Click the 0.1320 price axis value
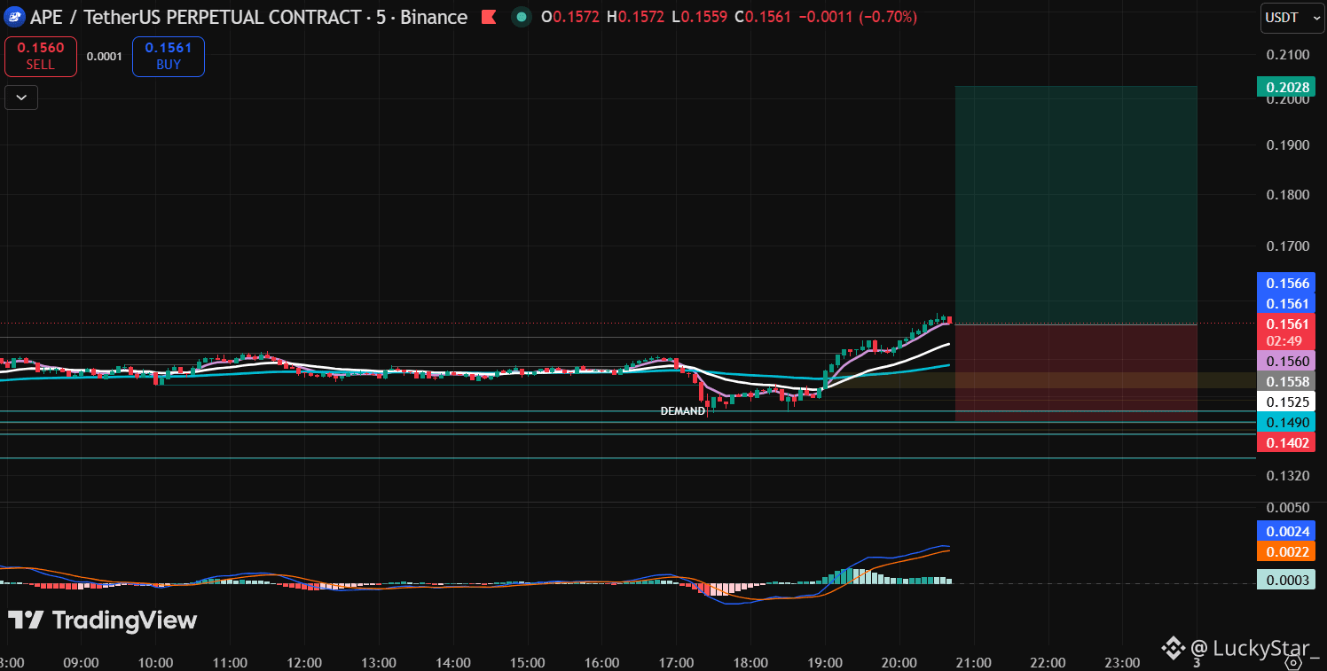The image size is (1327, 671). [1288, 475]
